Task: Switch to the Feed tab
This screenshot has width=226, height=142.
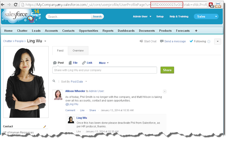Action: pos(60,51)
